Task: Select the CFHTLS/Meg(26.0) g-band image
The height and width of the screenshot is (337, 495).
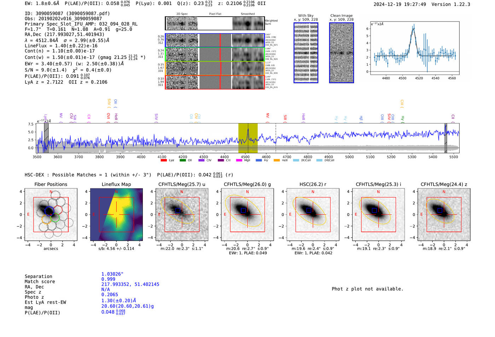Action: [x=248, y=215]
